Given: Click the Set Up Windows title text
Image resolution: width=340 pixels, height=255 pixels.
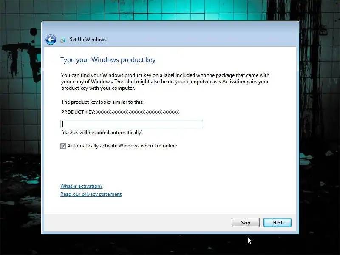Looking at the screenshot, I should click(x=88, y=40).
